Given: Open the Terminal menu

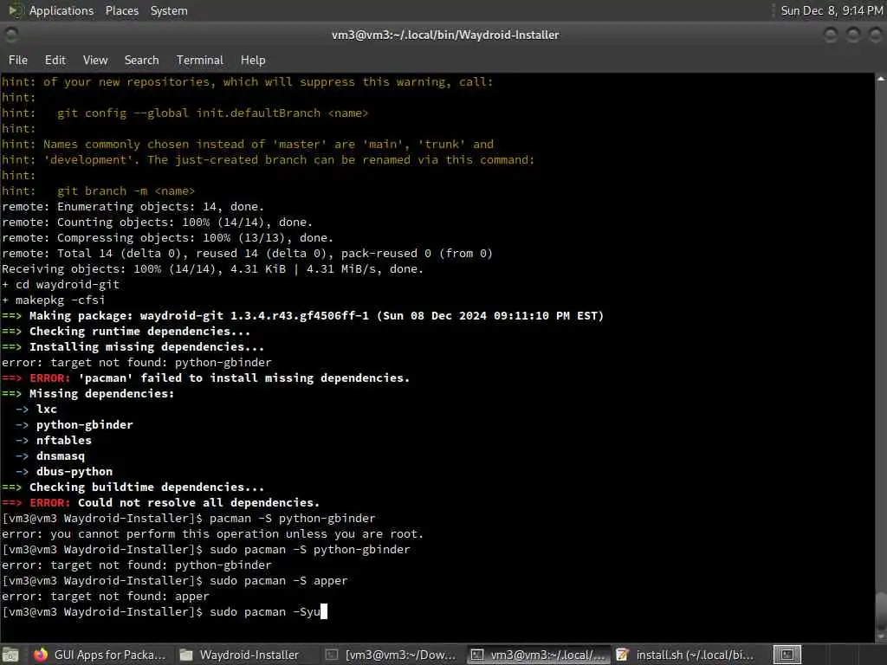Looking at the screenshot, I should (x=200, y=60).
